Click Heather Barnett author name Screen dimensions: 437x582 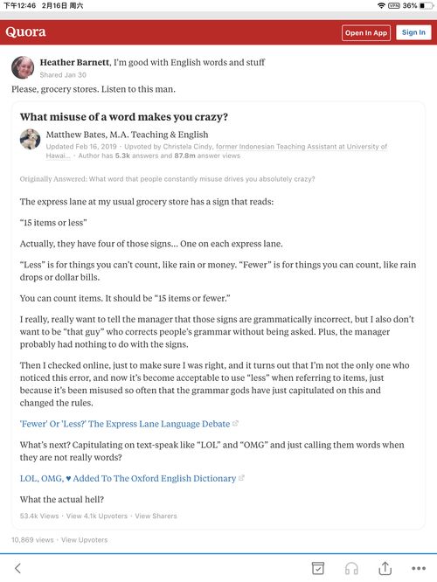click(74, 62)
